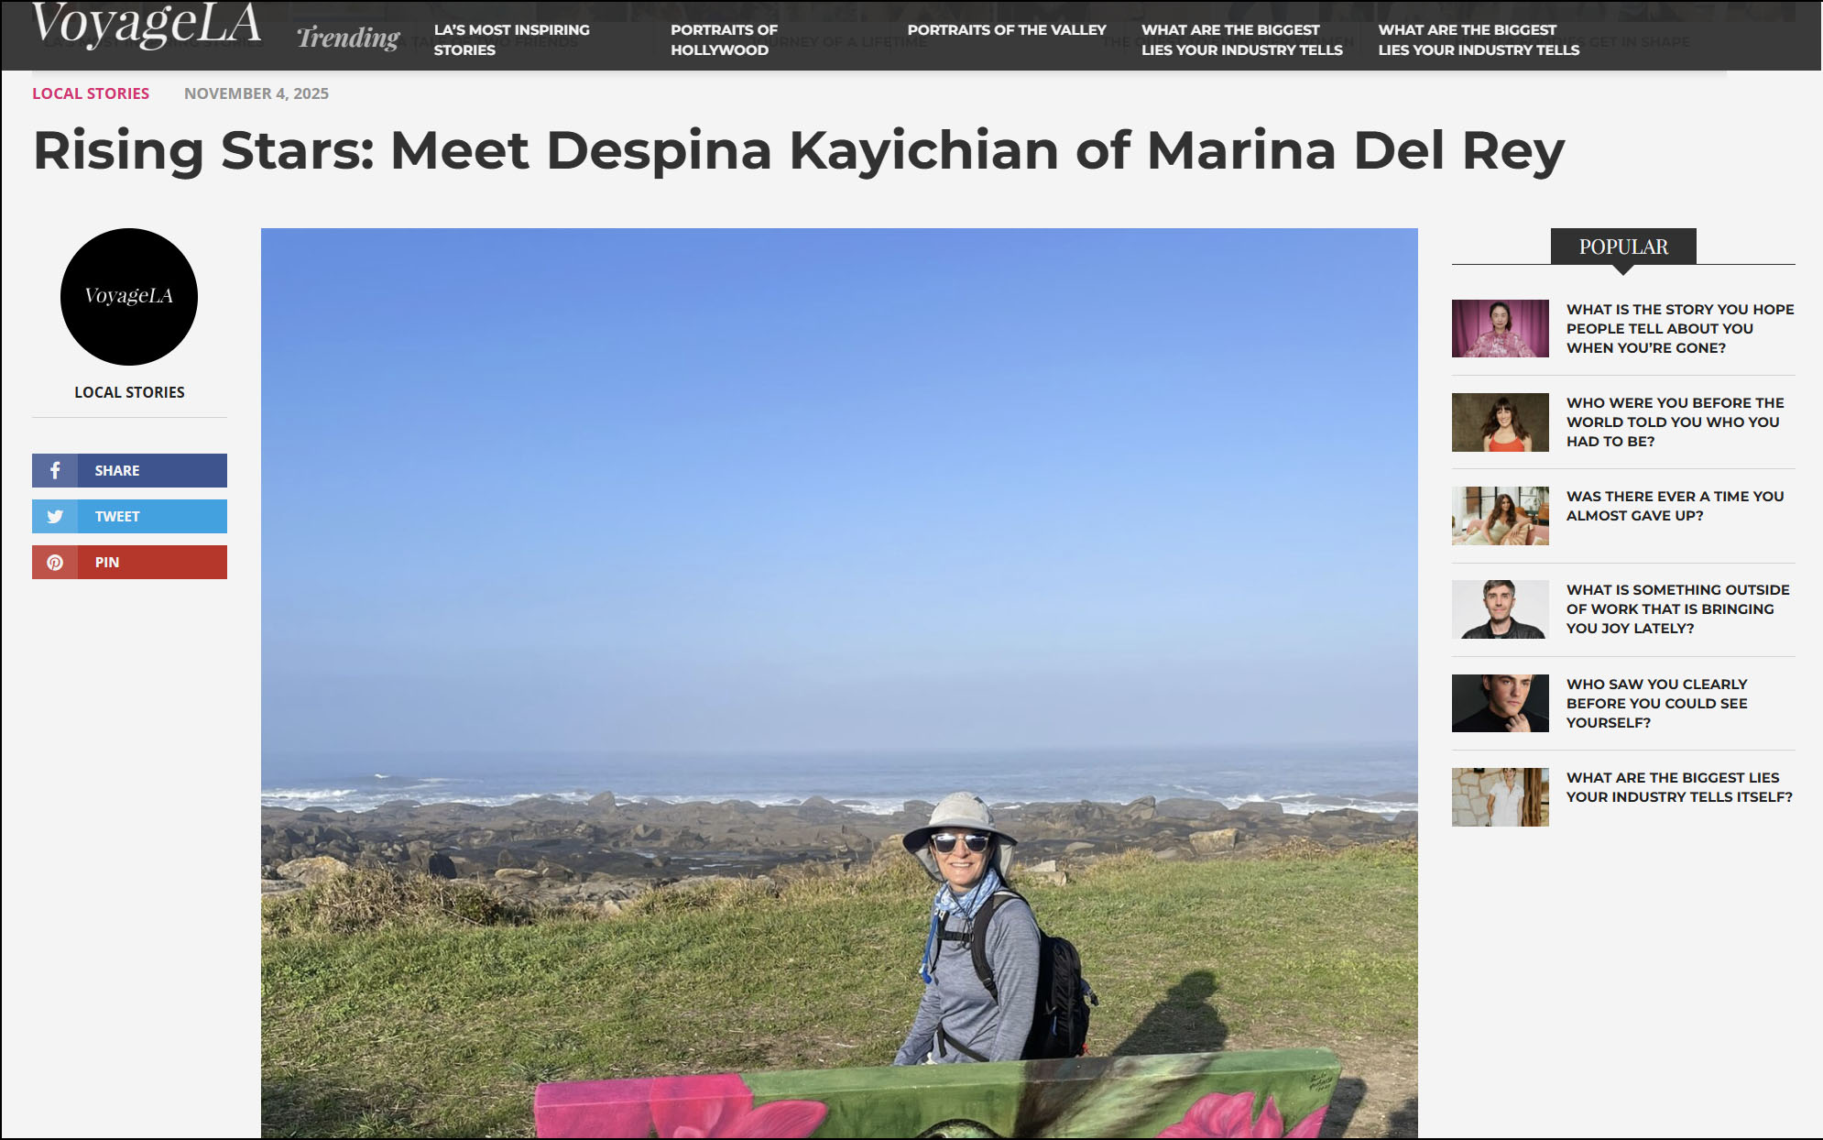Click the main article photo of hiker
The height and width of the screenshot is (1140, 1823).
(x=839, y=683)
